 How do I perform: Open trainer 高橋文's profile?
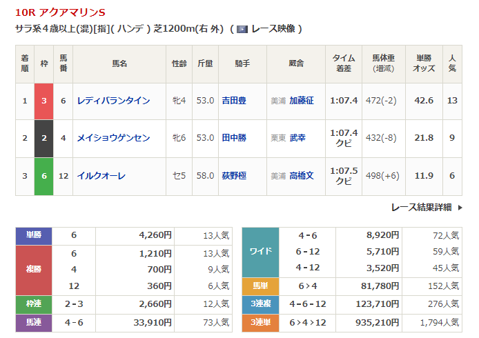pyautogui.click(x=302, y=176)
